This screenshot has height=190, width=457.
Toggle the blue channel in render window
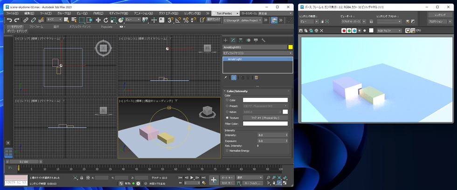tap(354, 31)
